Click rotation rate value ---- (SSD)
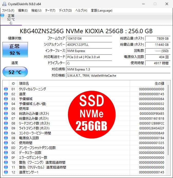Image resolution: width=173 pixels, height=178 pixels. (x=158, y=51)
